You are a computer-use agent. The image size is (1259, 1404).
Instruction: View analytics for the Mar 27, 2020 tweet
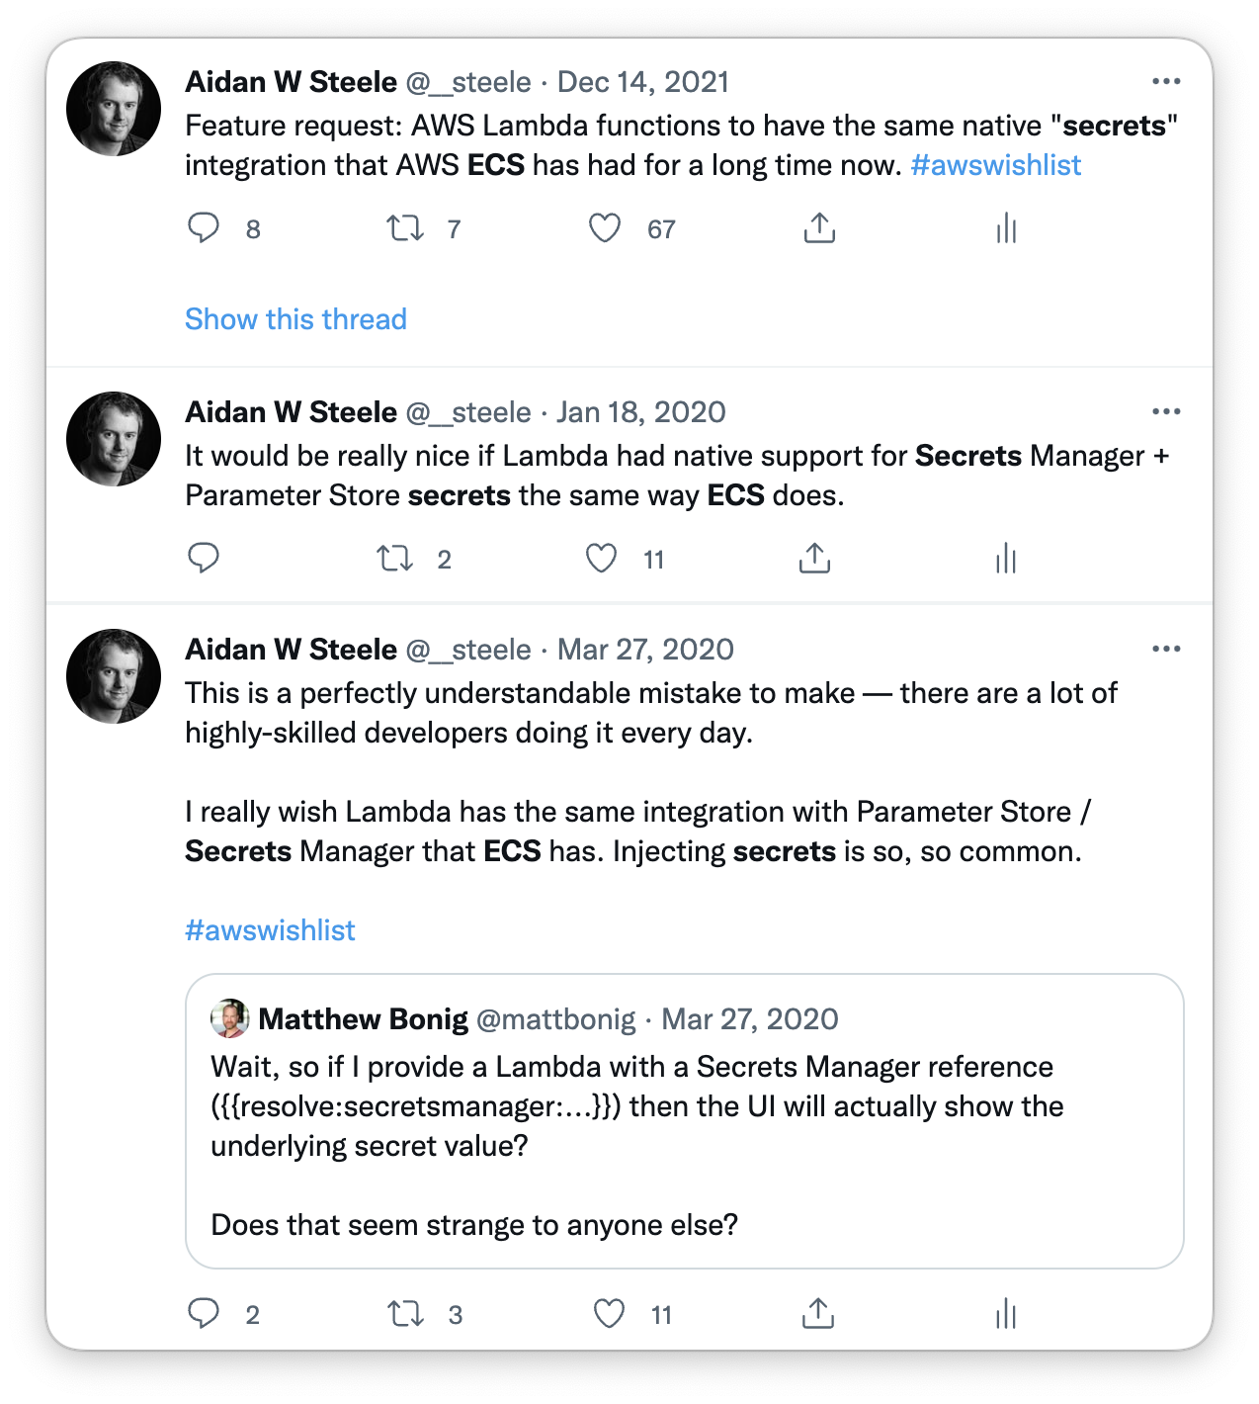click(x=1006, y=1314)
